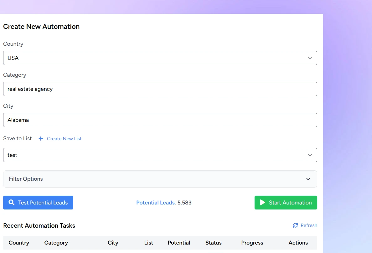Click the refresh arrows icon
Viewport: 372px width, 253px height.
point(295,225)
